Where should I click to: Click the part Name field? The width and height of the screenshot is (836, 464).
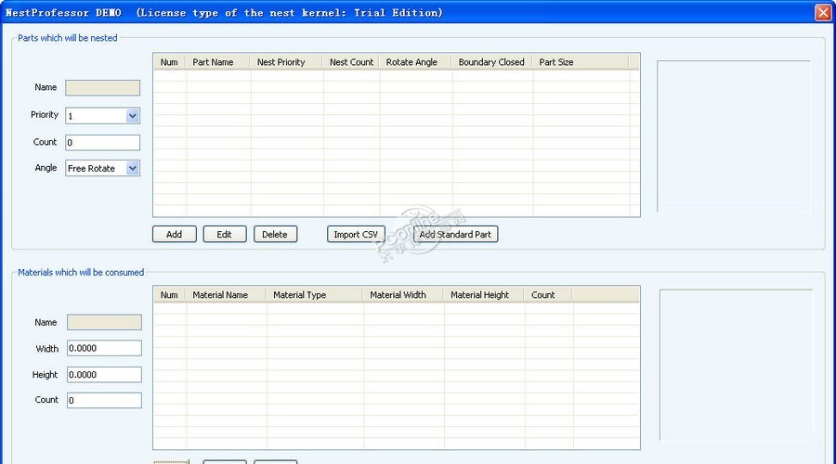pos(102,88)
